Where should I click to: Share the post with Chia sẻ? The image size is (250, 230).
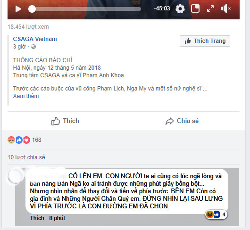[x=182, y=121]
